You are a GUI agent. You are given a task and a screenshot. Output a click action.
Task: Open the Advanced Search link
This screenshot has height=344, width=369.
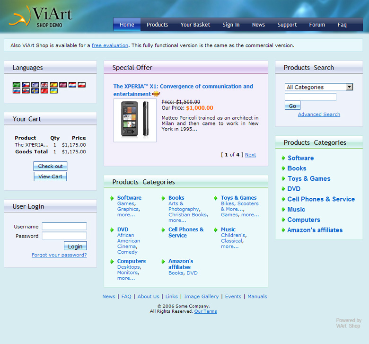tap(319, 115)
